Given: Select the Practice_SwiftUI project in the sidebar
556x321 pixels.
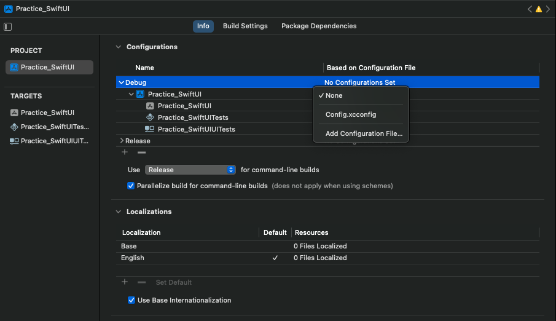Looking at the screenshot, I should click(x=49, y=68).
